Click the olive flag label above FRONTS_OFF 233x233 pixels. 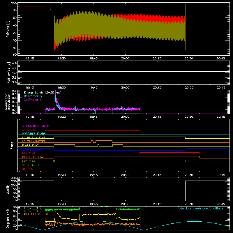pyautogui.click(x=29, y=161)
